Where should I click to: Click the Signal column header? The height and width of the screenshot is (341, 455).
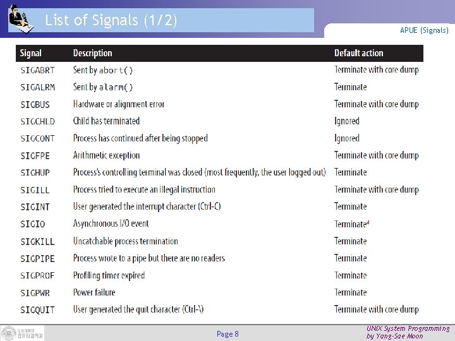pyautogui.click(x=31, y=53)
